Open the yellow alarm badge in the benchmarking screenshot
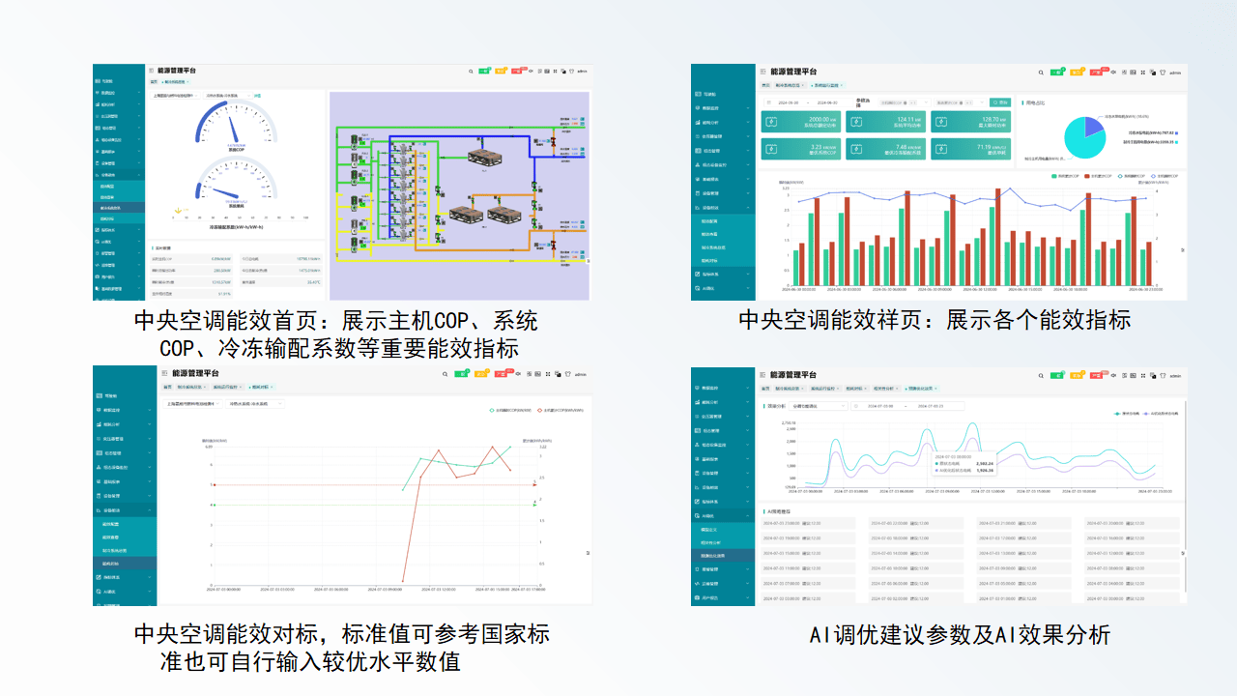The height and width of the screenshot is (696, 1237). [x=480, y=374]
